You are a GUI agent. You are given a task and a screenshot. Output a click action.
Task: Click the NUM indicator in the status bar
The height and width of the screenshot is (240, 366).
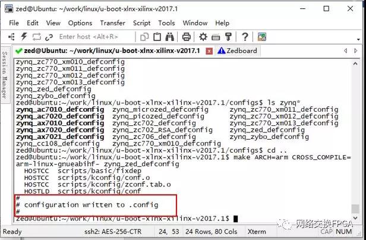point(344,232)
